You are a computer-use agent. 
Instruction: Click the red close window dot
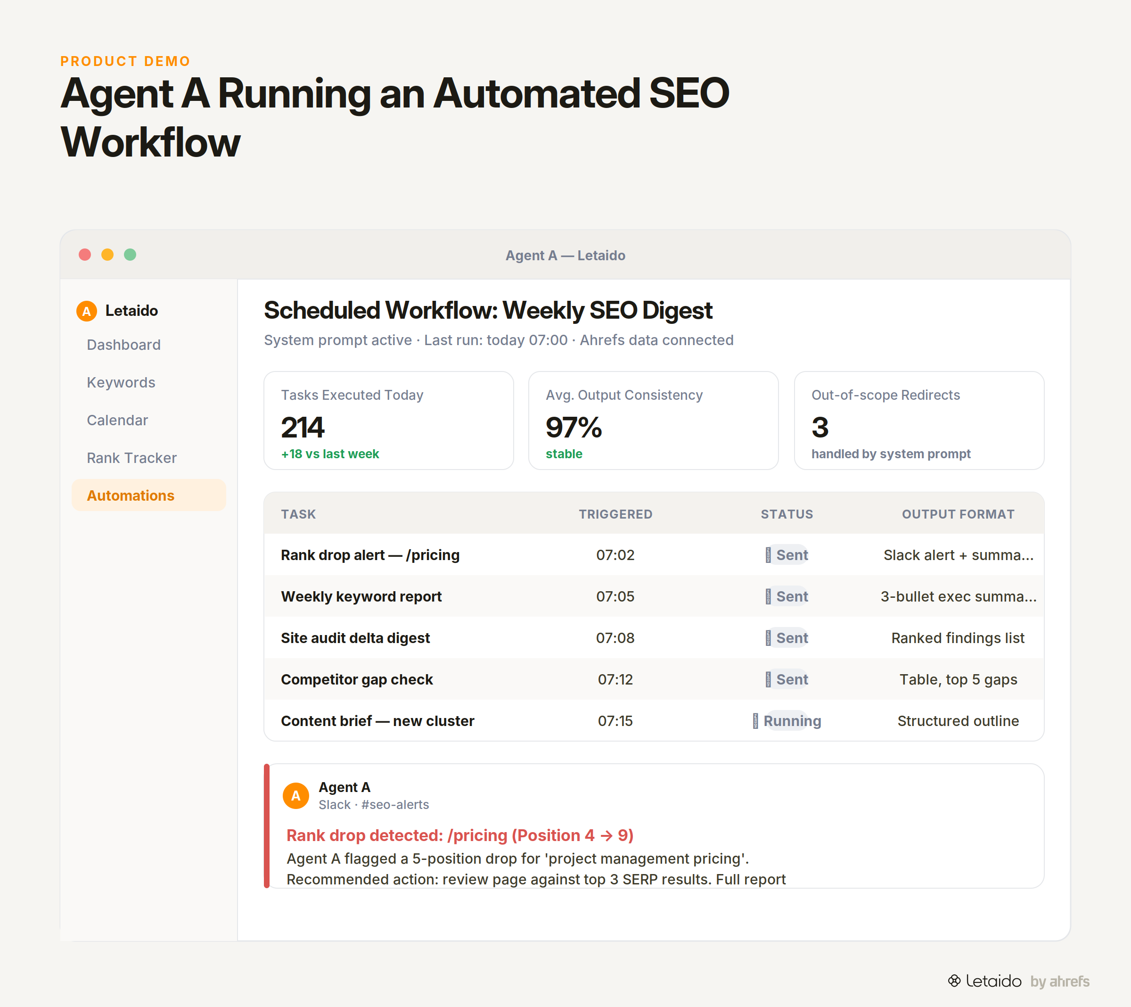click(85, 255)
